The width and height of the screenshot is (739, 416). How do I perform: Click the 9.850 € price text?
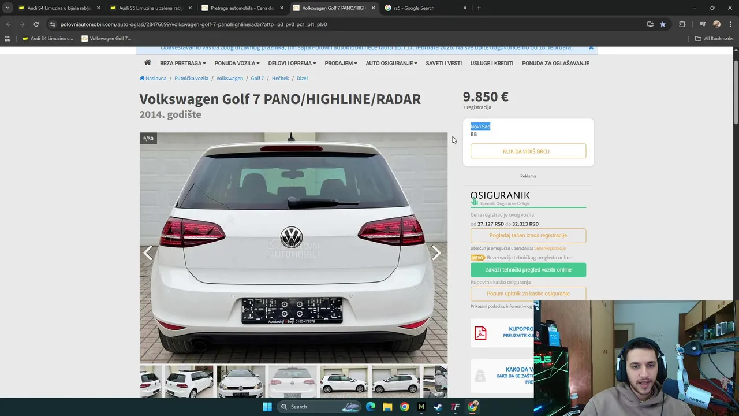(x=486, y=97)
